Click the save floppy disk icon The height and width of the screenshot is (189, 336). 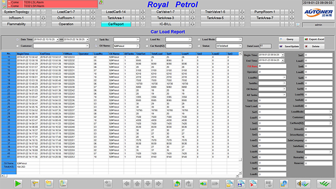click(x=241, y=184)
